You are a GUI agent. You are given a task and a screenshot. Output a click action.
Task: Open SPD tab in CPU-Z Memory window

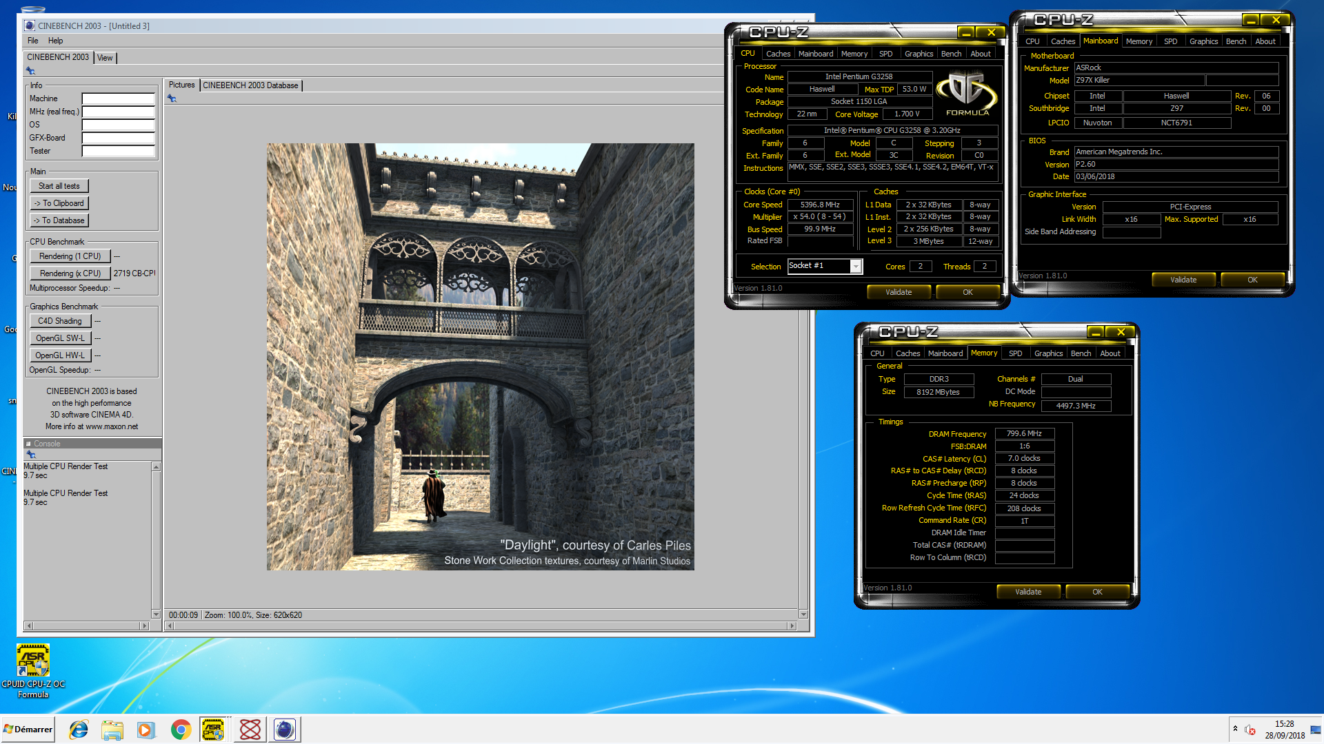(x=1016, y=353)
